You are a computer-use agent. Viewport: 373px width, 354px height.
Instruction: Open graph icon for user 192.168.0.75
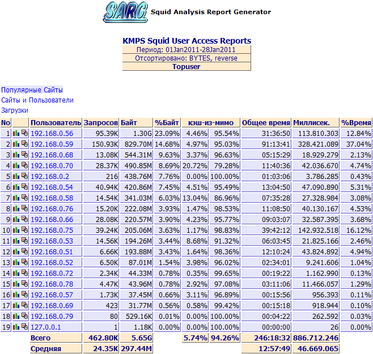tap(16, 231)
